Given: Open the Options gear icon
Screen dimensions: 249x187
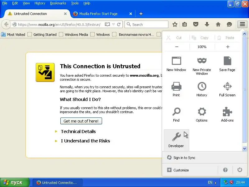Looking at the screenshot, I should click(x=202, y=112).
